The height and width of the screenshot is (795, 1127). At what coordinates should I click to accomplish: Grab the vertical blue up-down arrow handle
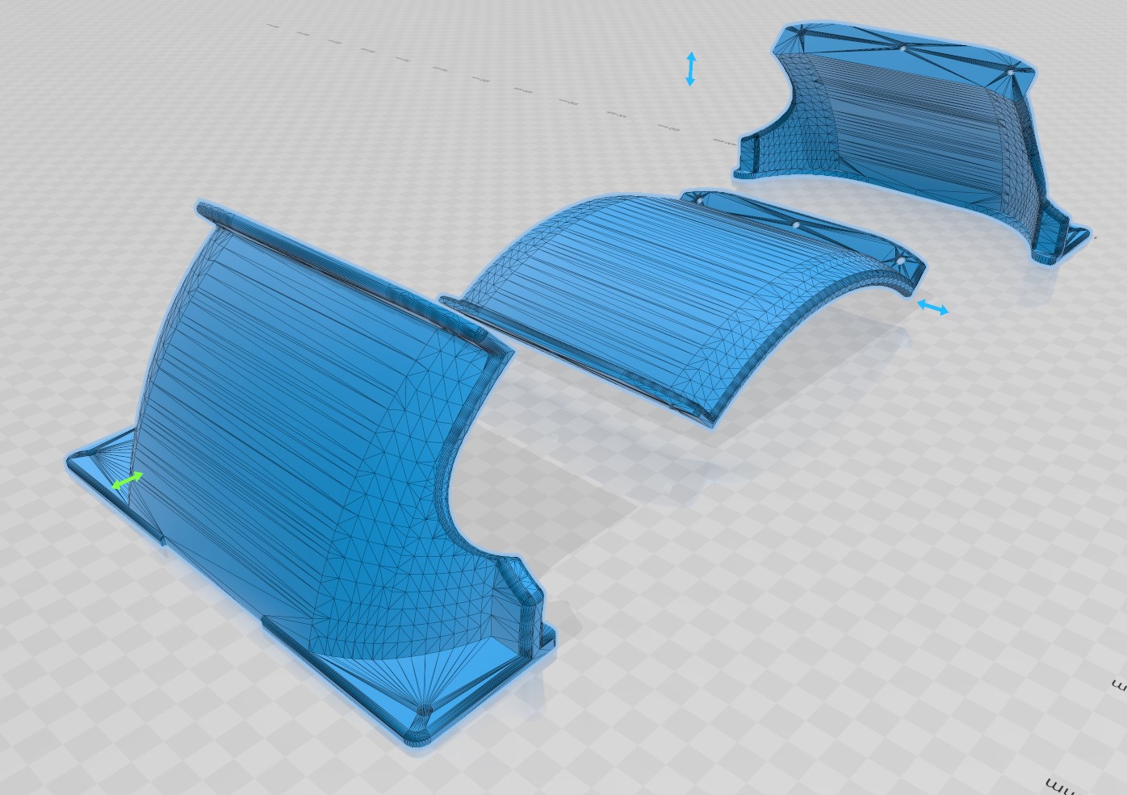pos(691,69)
